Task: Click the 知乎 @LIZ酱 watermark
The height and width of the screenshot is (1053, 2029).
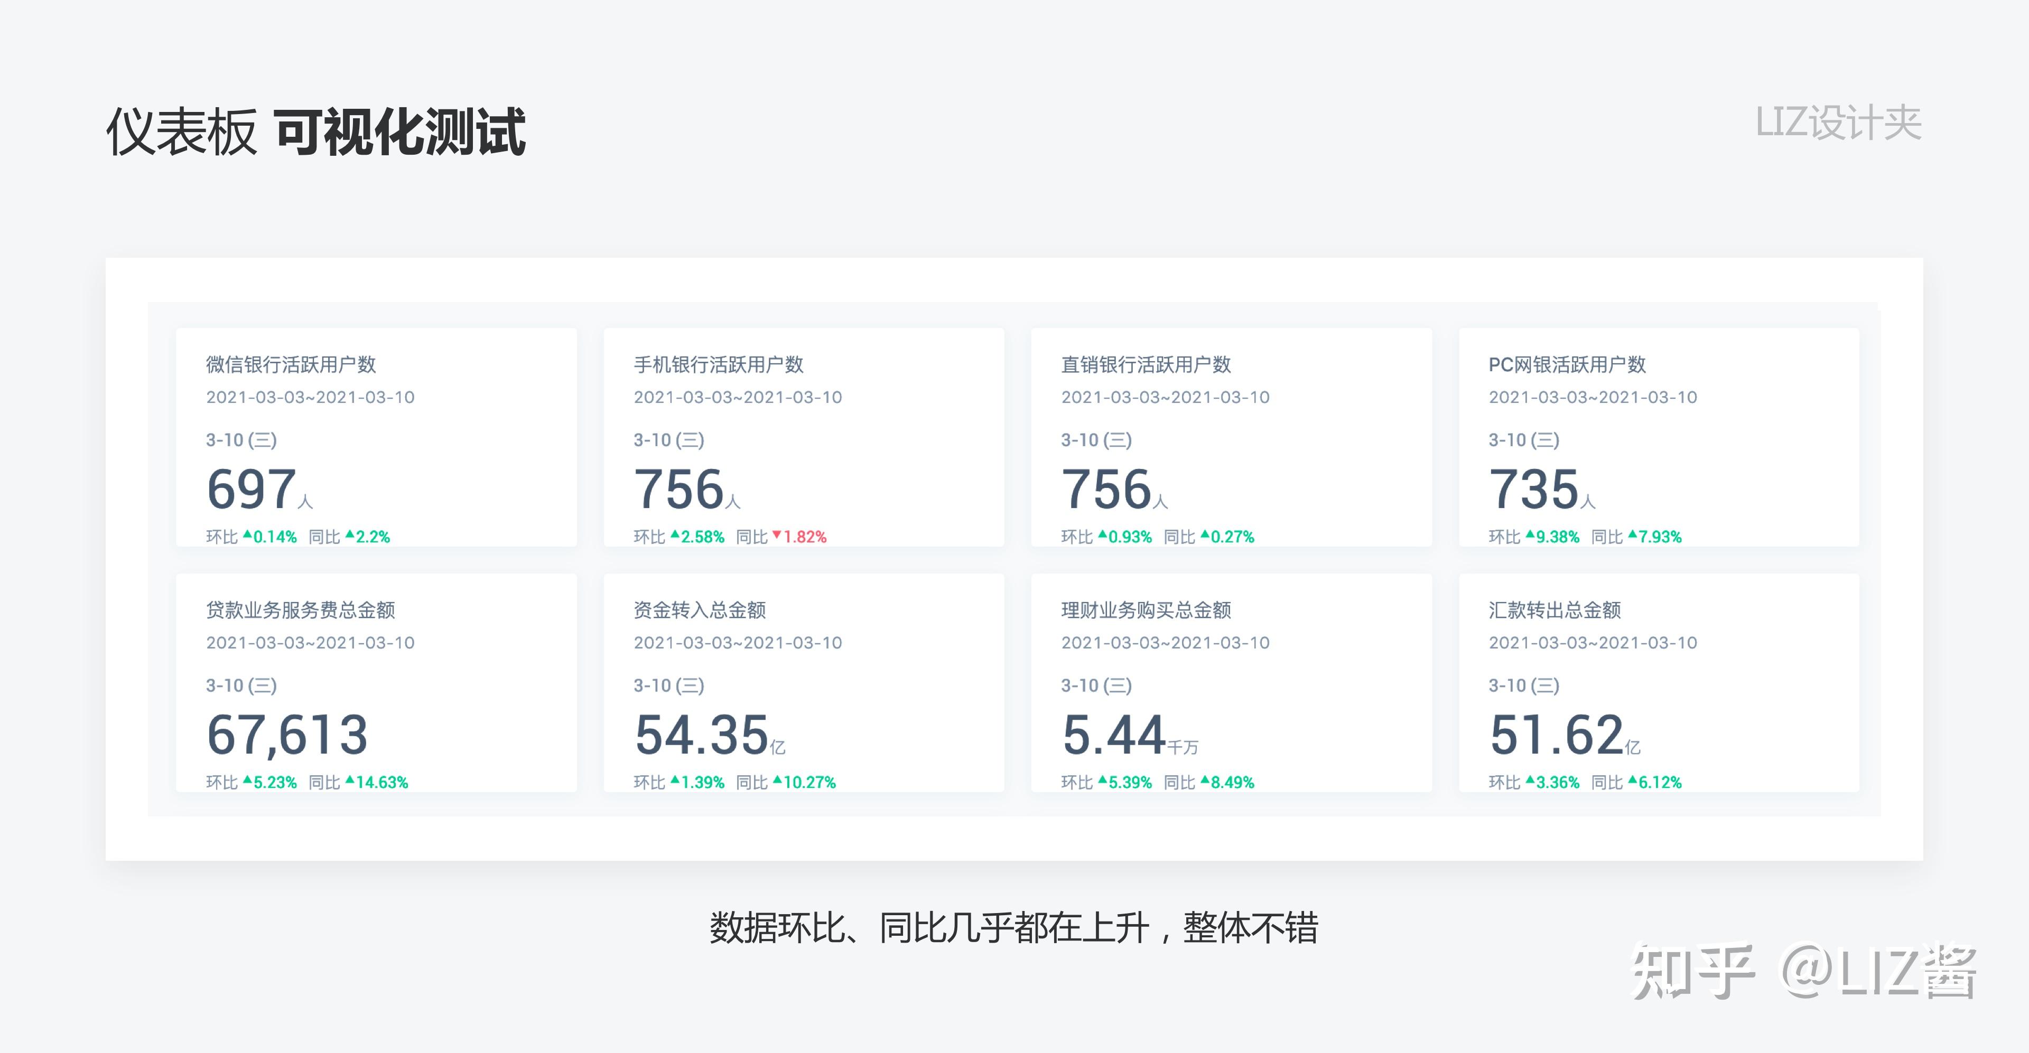Action: [1804, 971]
